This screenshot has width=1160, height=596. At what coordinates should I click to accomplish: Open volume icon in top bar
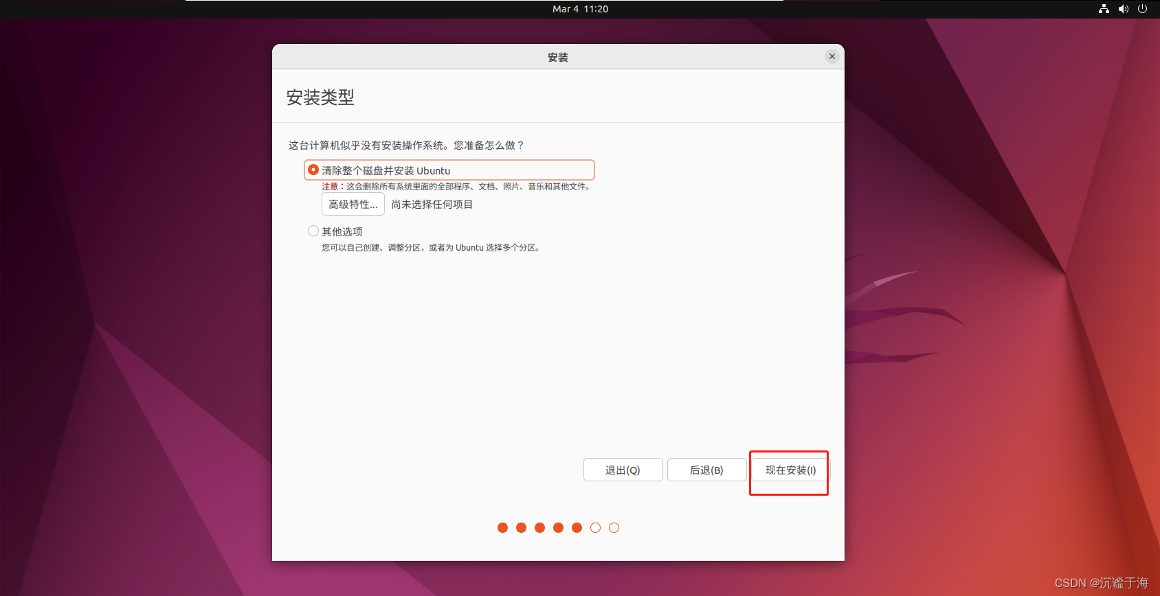(1124, 9)
